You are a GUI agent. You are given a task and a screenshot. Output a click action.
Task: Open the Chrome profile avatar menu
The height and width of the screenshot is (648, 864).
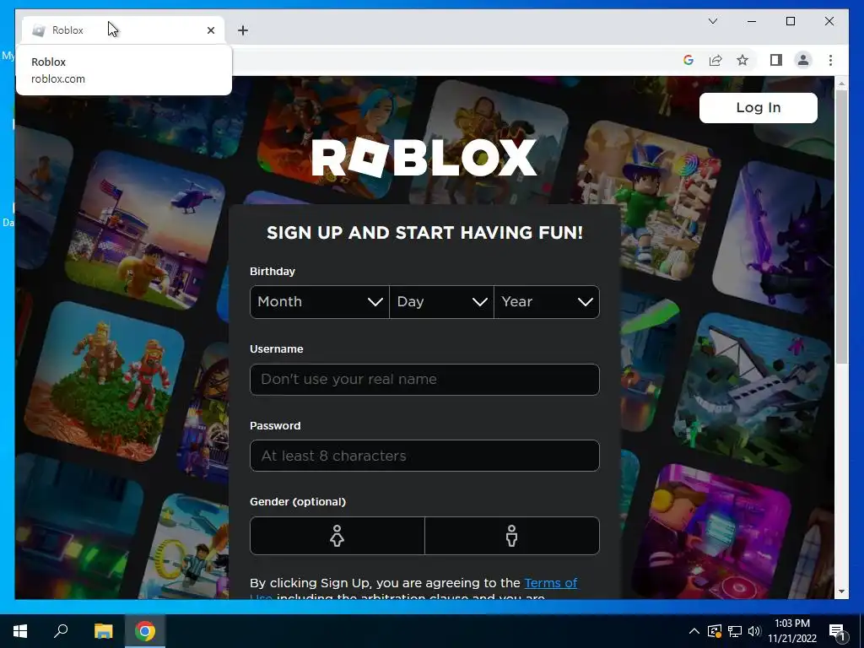[x=803, y=60]
